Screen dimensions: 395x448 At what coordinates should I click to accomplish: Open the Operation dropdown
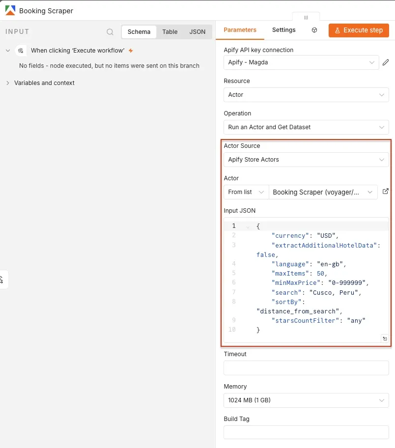(306, 127)
